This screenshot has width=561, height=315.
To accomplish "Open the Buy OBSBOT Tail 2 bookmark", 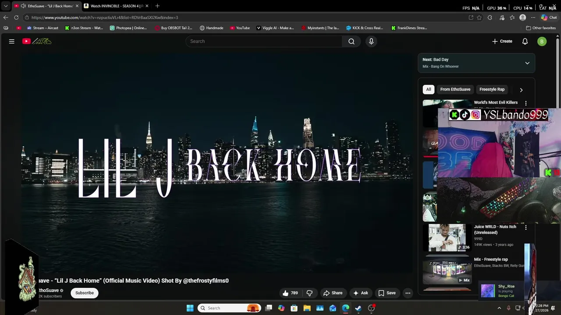I will coord(174,28).
